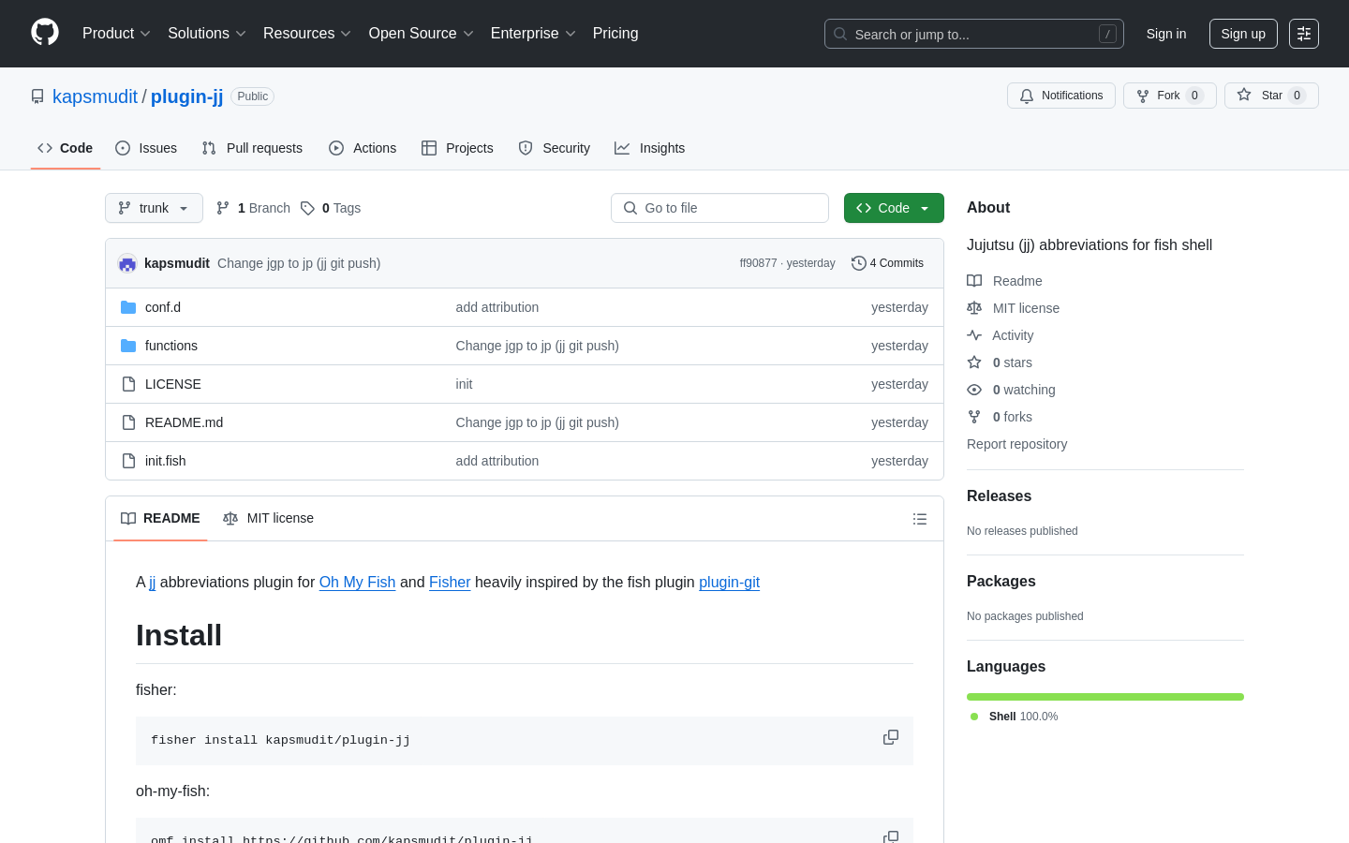Click 'add attribution' message in conf.d row
This screenshot has height=843, width=1349.
pos(497,307)
